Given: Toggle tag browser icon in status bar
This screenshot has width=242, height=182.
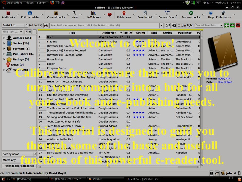Looking at the screenshot, I should pyautogui.click(x=217, y=173).
